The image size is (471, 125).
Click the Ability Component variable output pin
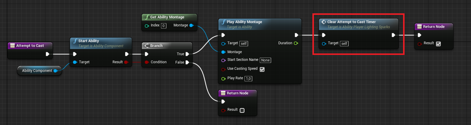coord(55,71)
